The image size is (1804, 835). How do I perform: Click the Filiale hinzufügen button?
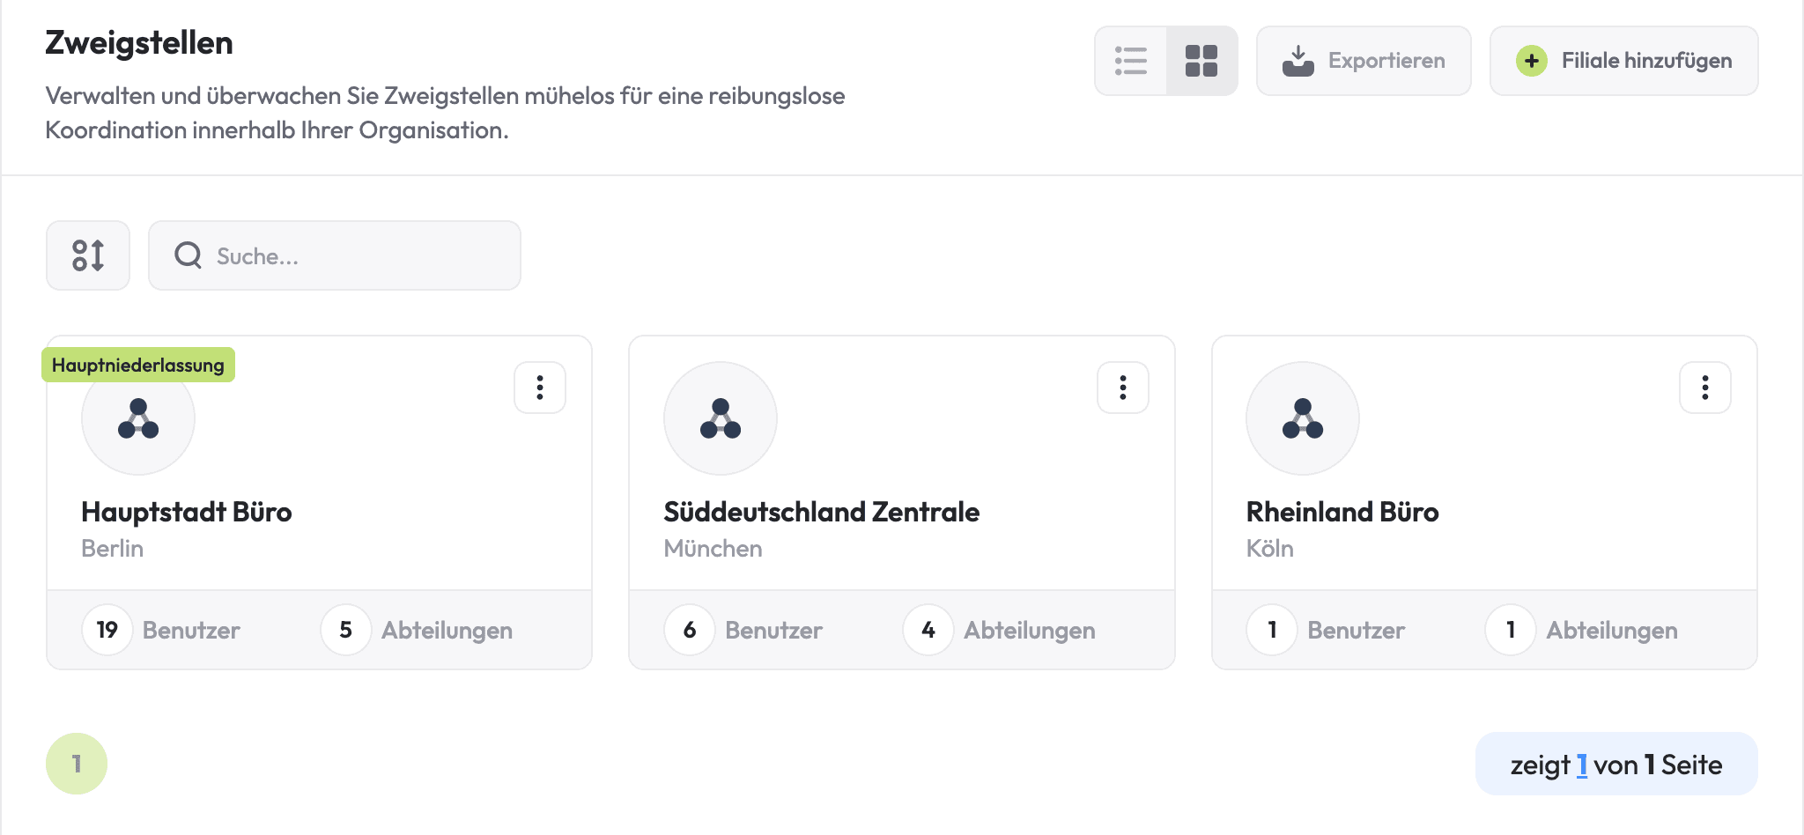pyautogui.click(x=1623, y=61)
